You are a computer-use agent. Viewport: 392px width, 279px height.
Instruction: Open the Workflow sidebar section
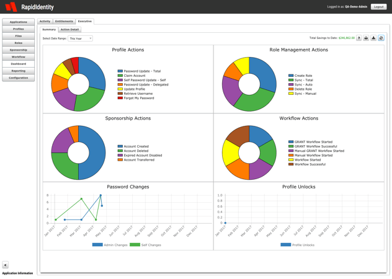click(18, 57)
